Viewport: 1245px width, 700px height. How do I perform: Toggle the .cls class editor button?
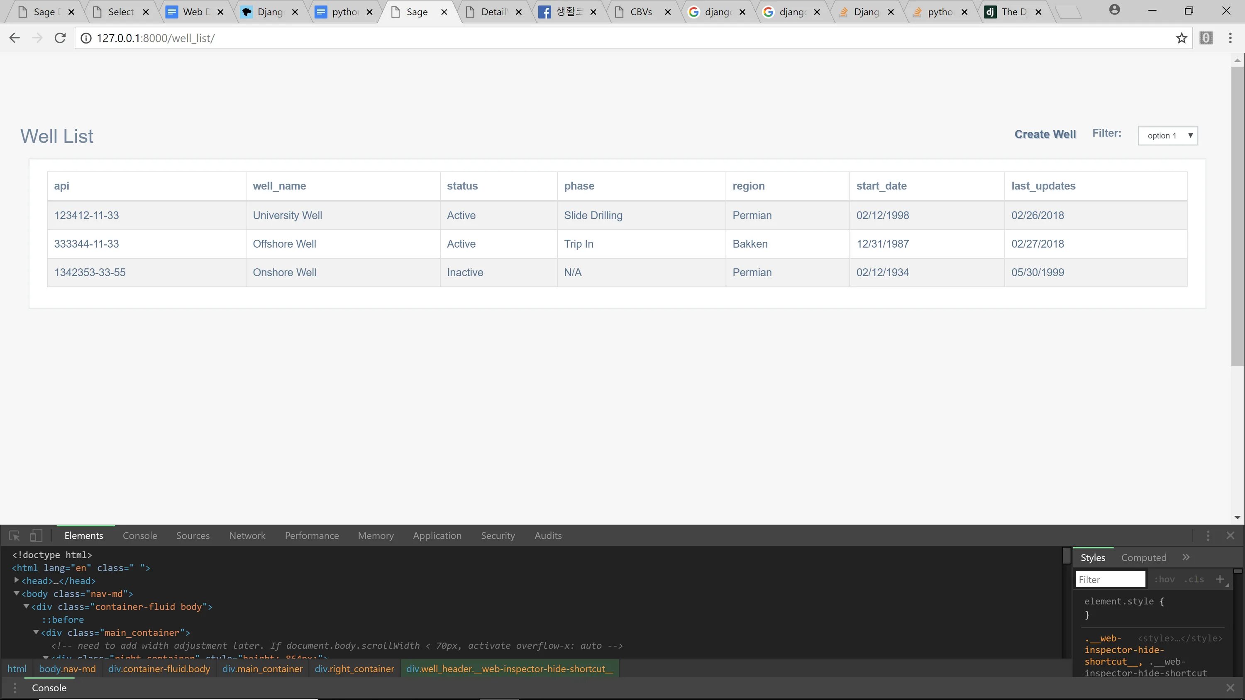(1194, 579)
